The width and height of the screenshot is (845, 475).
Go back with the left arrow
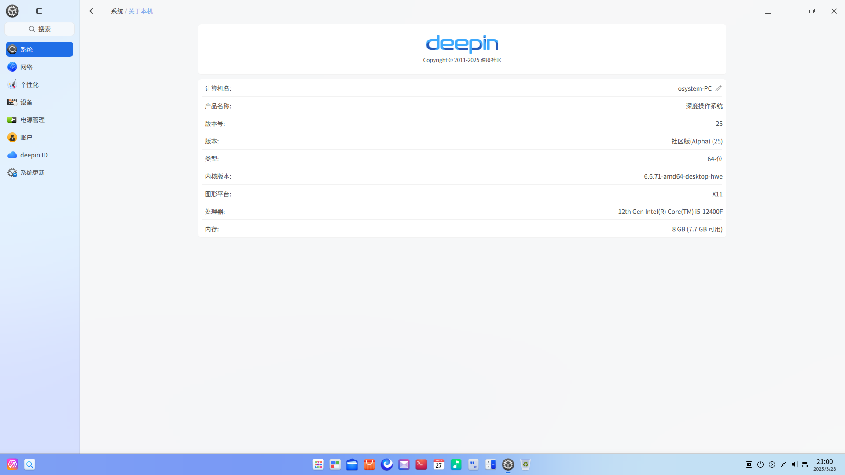click(91, 11)
